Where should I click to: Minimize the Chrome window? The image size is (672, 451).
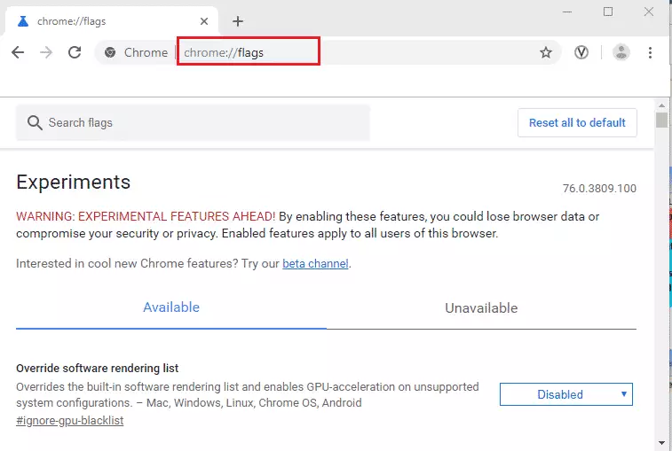pos(567,12)
